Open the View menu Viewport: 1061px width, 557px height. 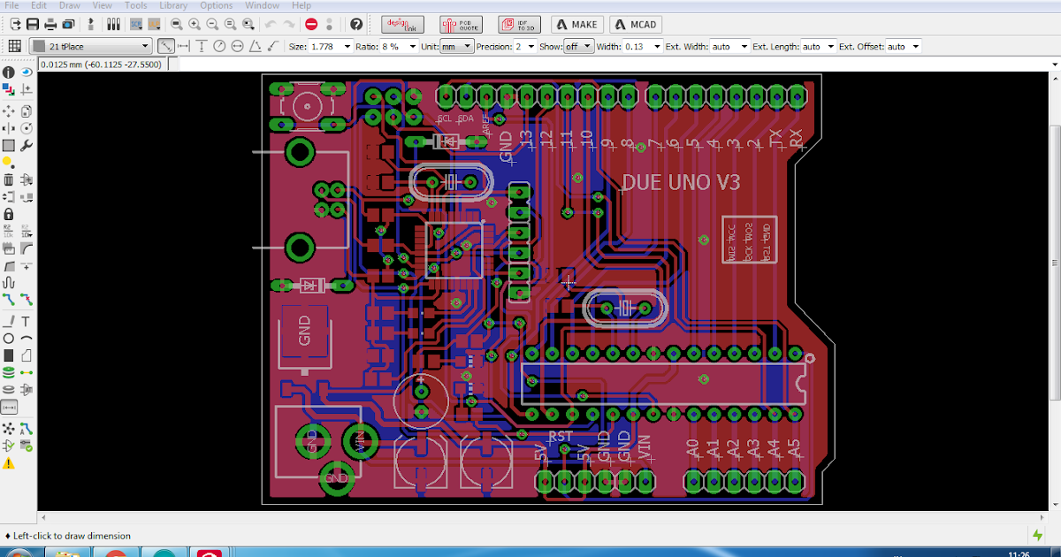[x=103, y=5]
